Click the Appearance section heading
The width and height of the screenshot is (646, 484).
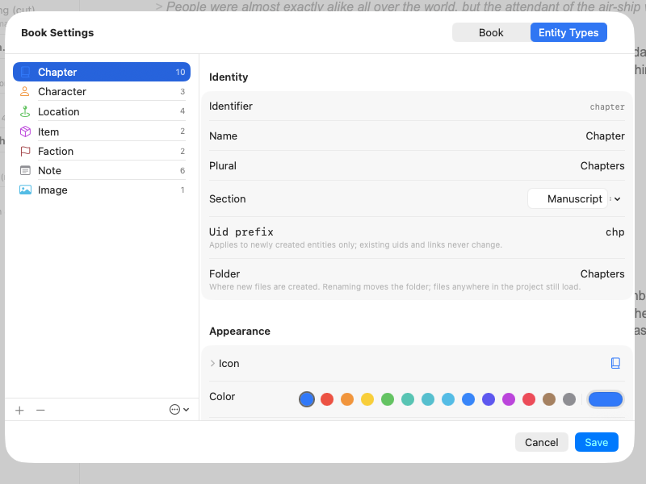[240, 332]
